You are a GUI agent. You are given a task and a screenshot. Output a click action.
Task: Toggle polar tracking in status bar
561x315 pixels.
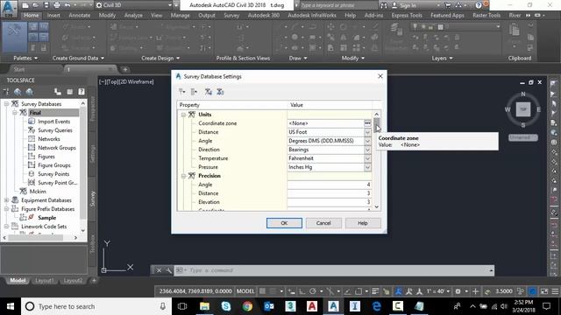(312, 291)
